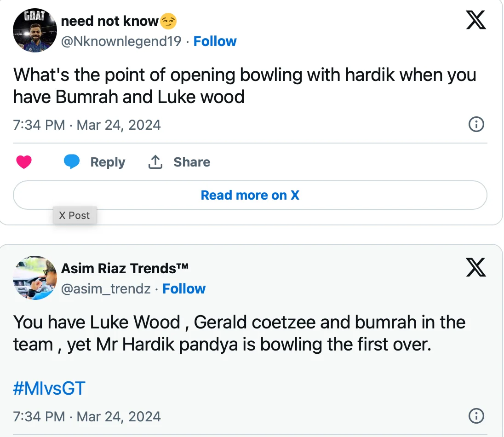This screenshot has height=437, width=504.
Task: Open the #MIvsGT hashtag link
Action: click(49, 389)
